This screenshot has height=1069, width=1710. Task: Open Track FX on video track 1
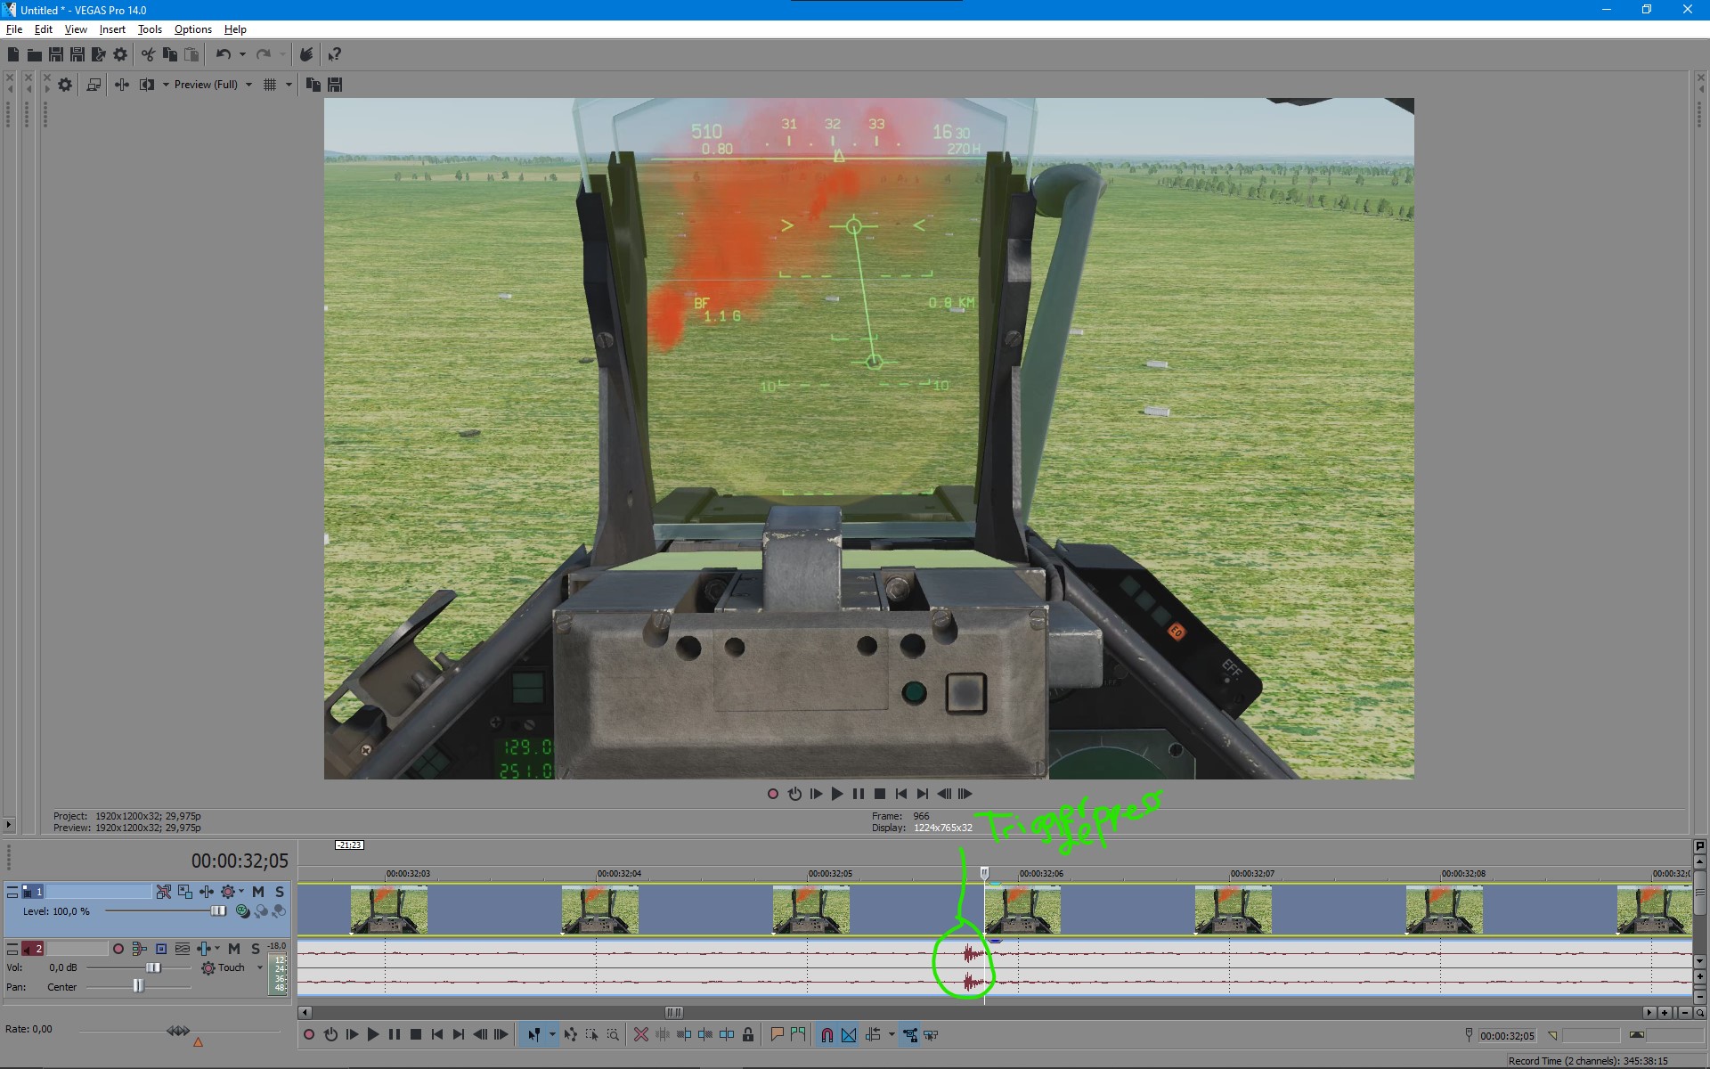tap(206, 892)
